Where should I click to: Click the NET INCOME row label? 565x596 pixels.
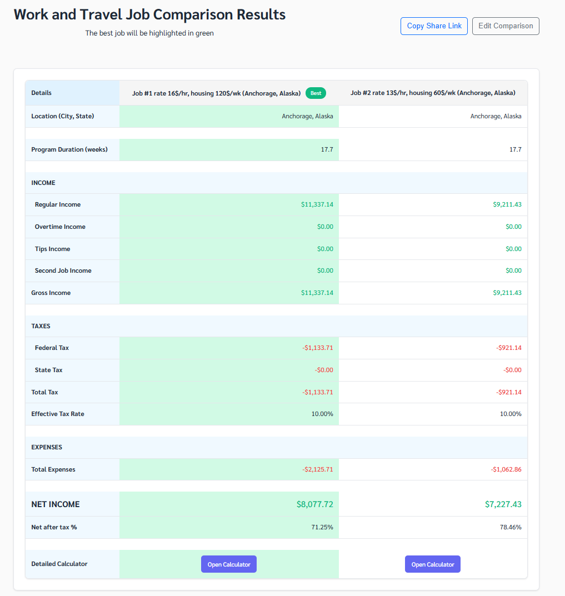(x=56, y=504)
